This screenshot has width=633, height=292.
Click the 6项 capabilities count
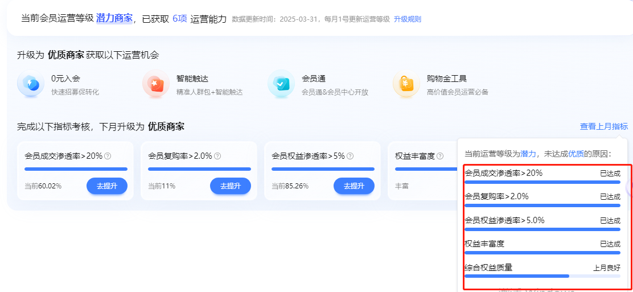point(180,19)
